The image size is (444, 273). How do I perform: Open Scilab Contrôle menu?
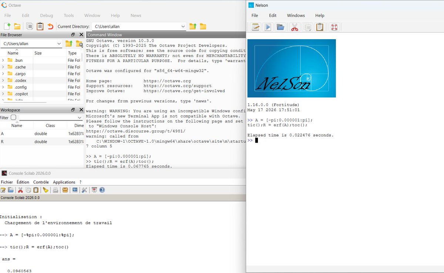(x=41, y=182)
